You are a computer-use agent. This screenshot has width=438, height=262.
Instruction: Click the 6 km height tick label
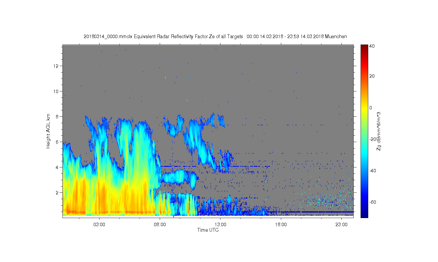57,142
